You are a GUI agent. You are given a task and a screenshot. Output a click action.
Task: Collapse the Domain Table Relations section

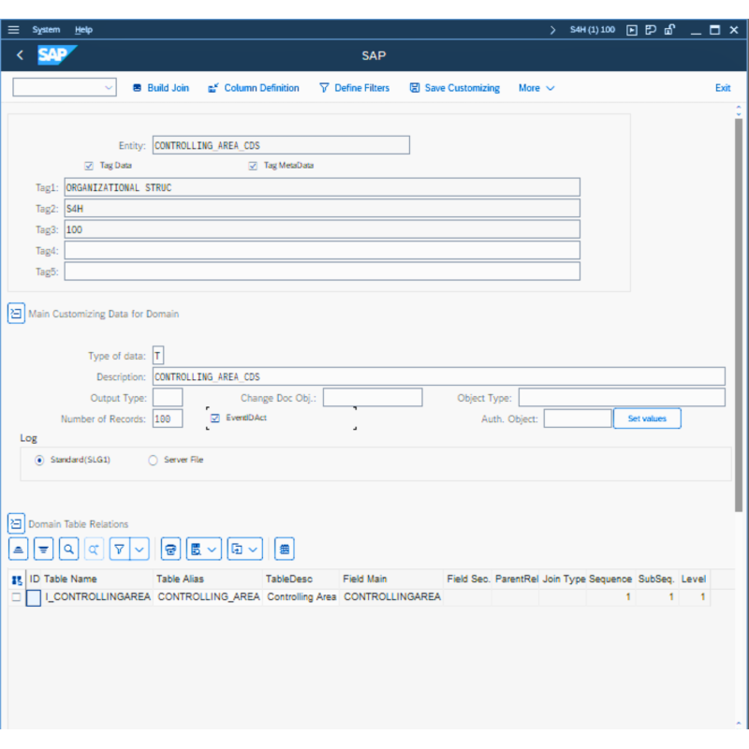16,523
